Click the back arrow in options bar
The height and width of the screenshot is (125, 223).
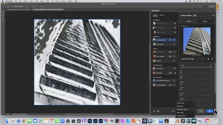click(x=4, y=6)
